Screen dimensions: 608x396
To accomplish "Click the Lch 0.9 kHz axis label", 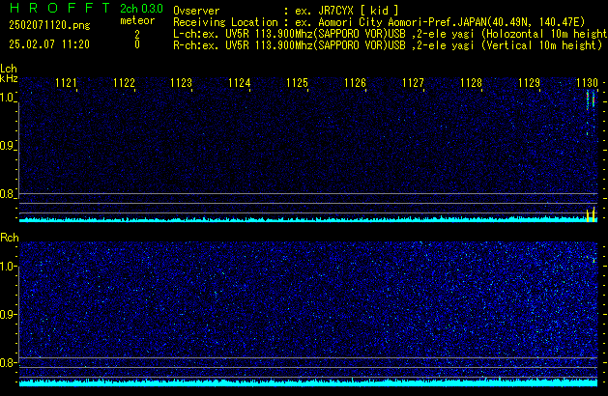I will (x=8, y=146).
